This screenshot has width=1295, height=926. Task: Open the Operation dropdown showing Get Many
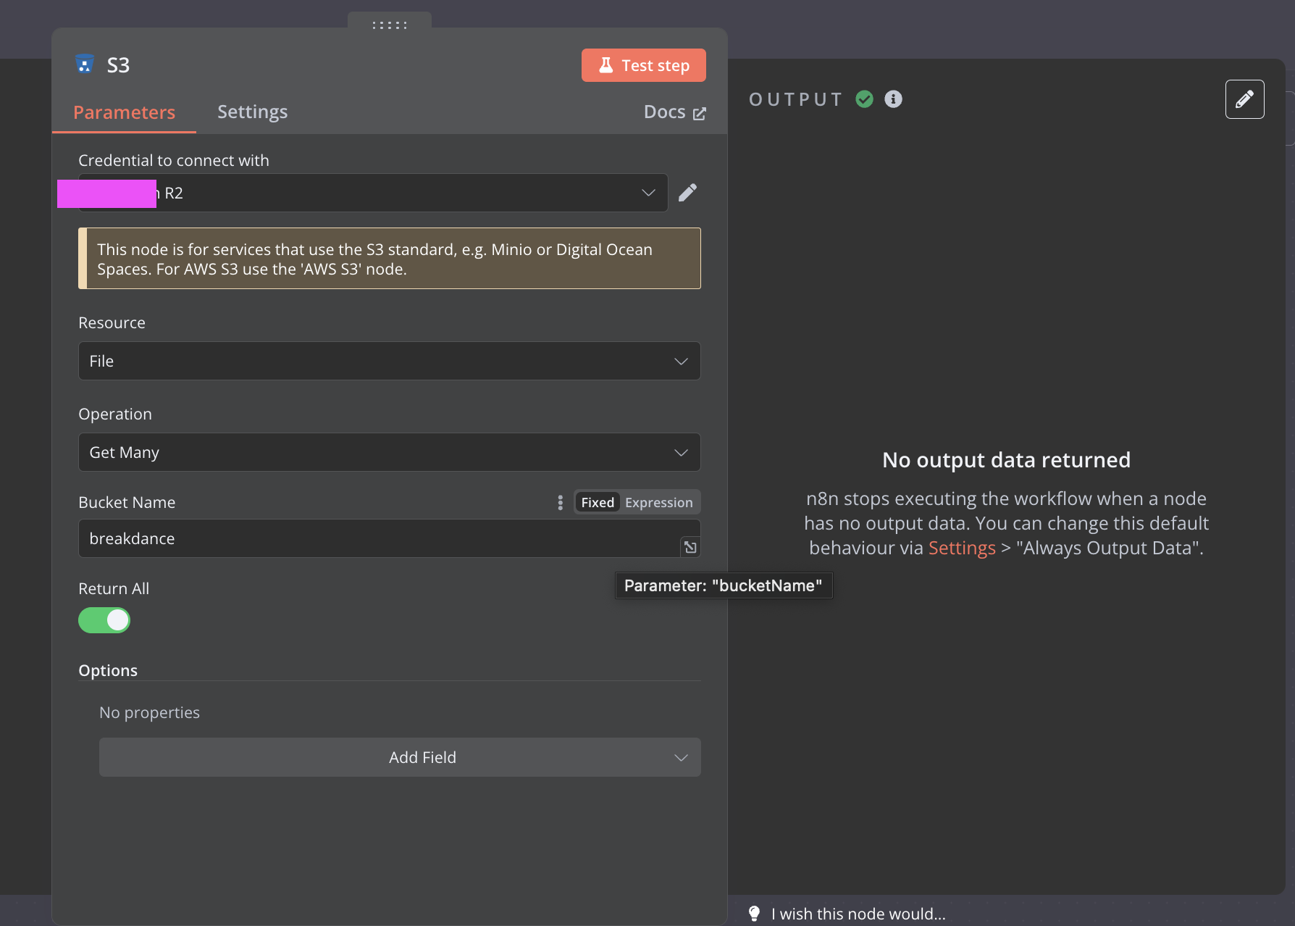(x=389, y=452)
